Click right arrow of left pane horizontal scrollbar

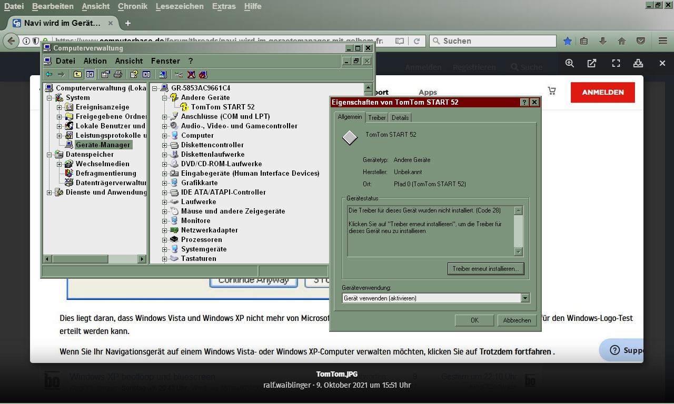[142, 259]
